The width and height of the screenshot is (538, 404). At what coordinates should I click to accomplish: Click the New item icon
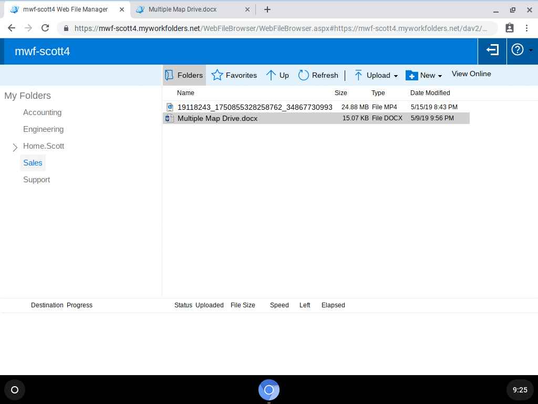(412, 76)
